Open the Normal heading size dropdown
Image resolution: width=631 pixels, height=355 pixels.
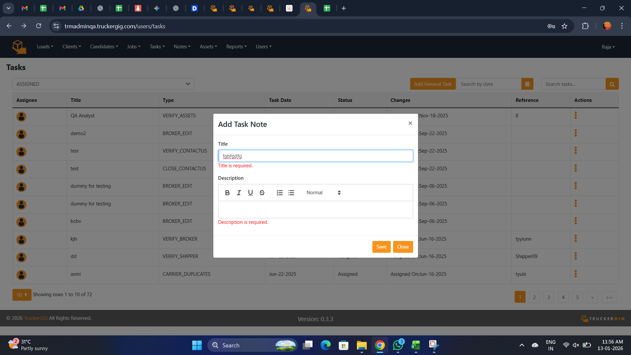pyautogui.click(x=323, y=193)
